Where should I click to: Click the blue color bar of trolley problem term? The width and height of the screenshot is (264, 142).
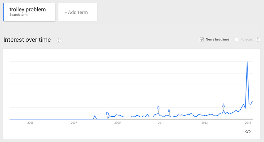click(4, 12)
